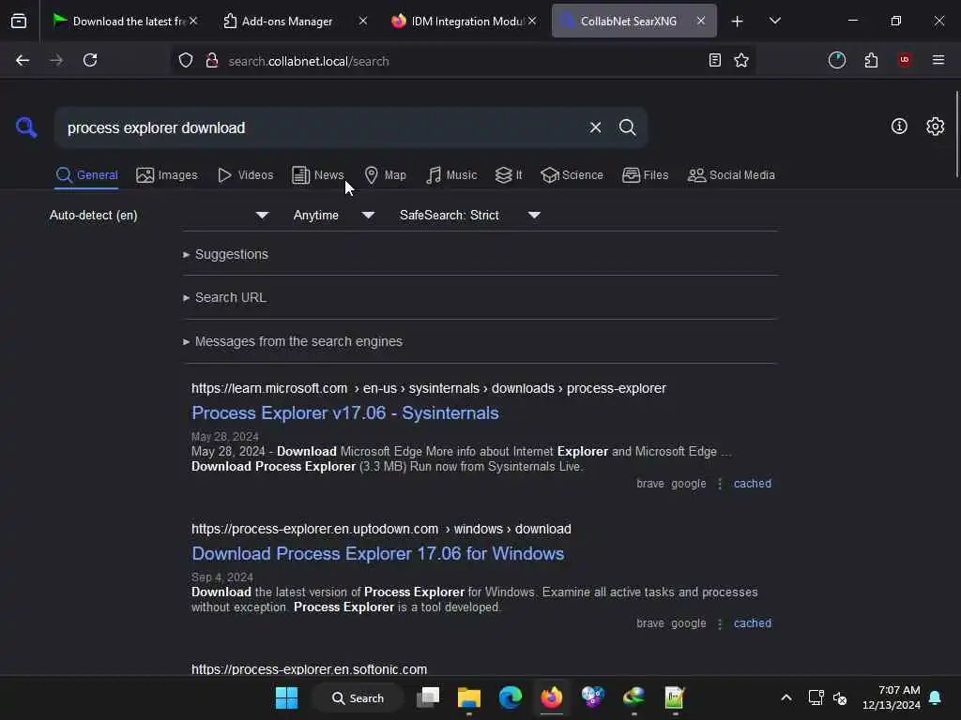Open Firefox View icon at tab strip left
Screen dimensions: 961x720
19,21
